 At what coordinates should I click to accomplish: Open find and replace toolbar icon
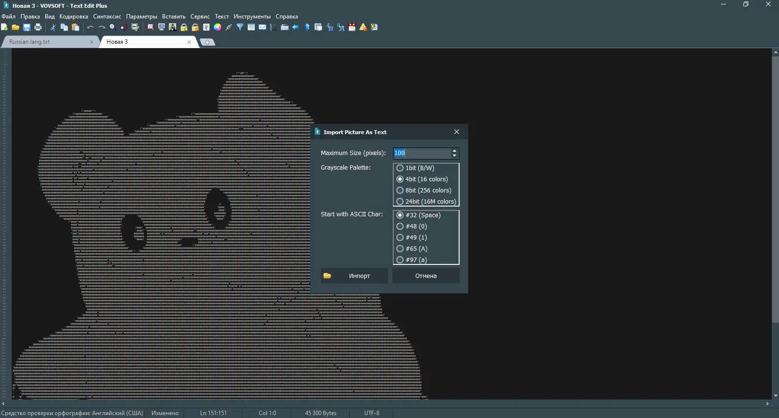click(x=124, y=27)
